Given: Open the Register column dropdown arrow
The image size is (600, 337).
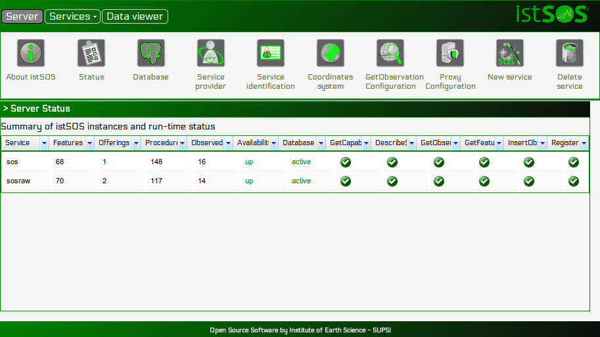Looking at the screenshot, I should (x=584, y=143).
